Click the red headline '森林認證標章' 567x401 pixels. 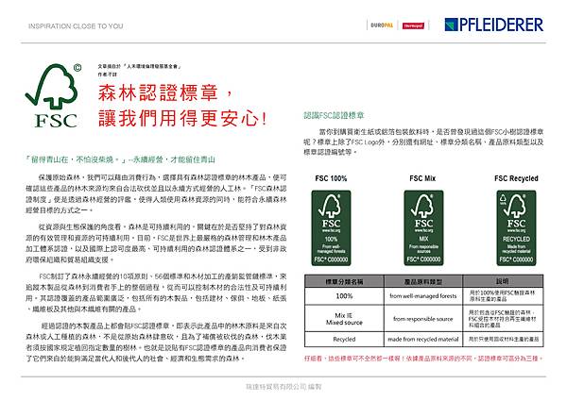click(158, 93)
